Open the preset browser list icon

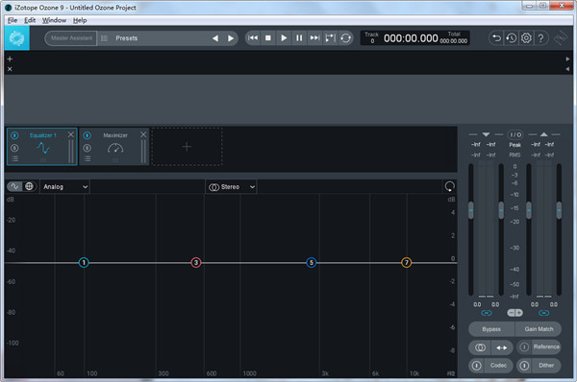pyautogui.click(x=104, y=38)
